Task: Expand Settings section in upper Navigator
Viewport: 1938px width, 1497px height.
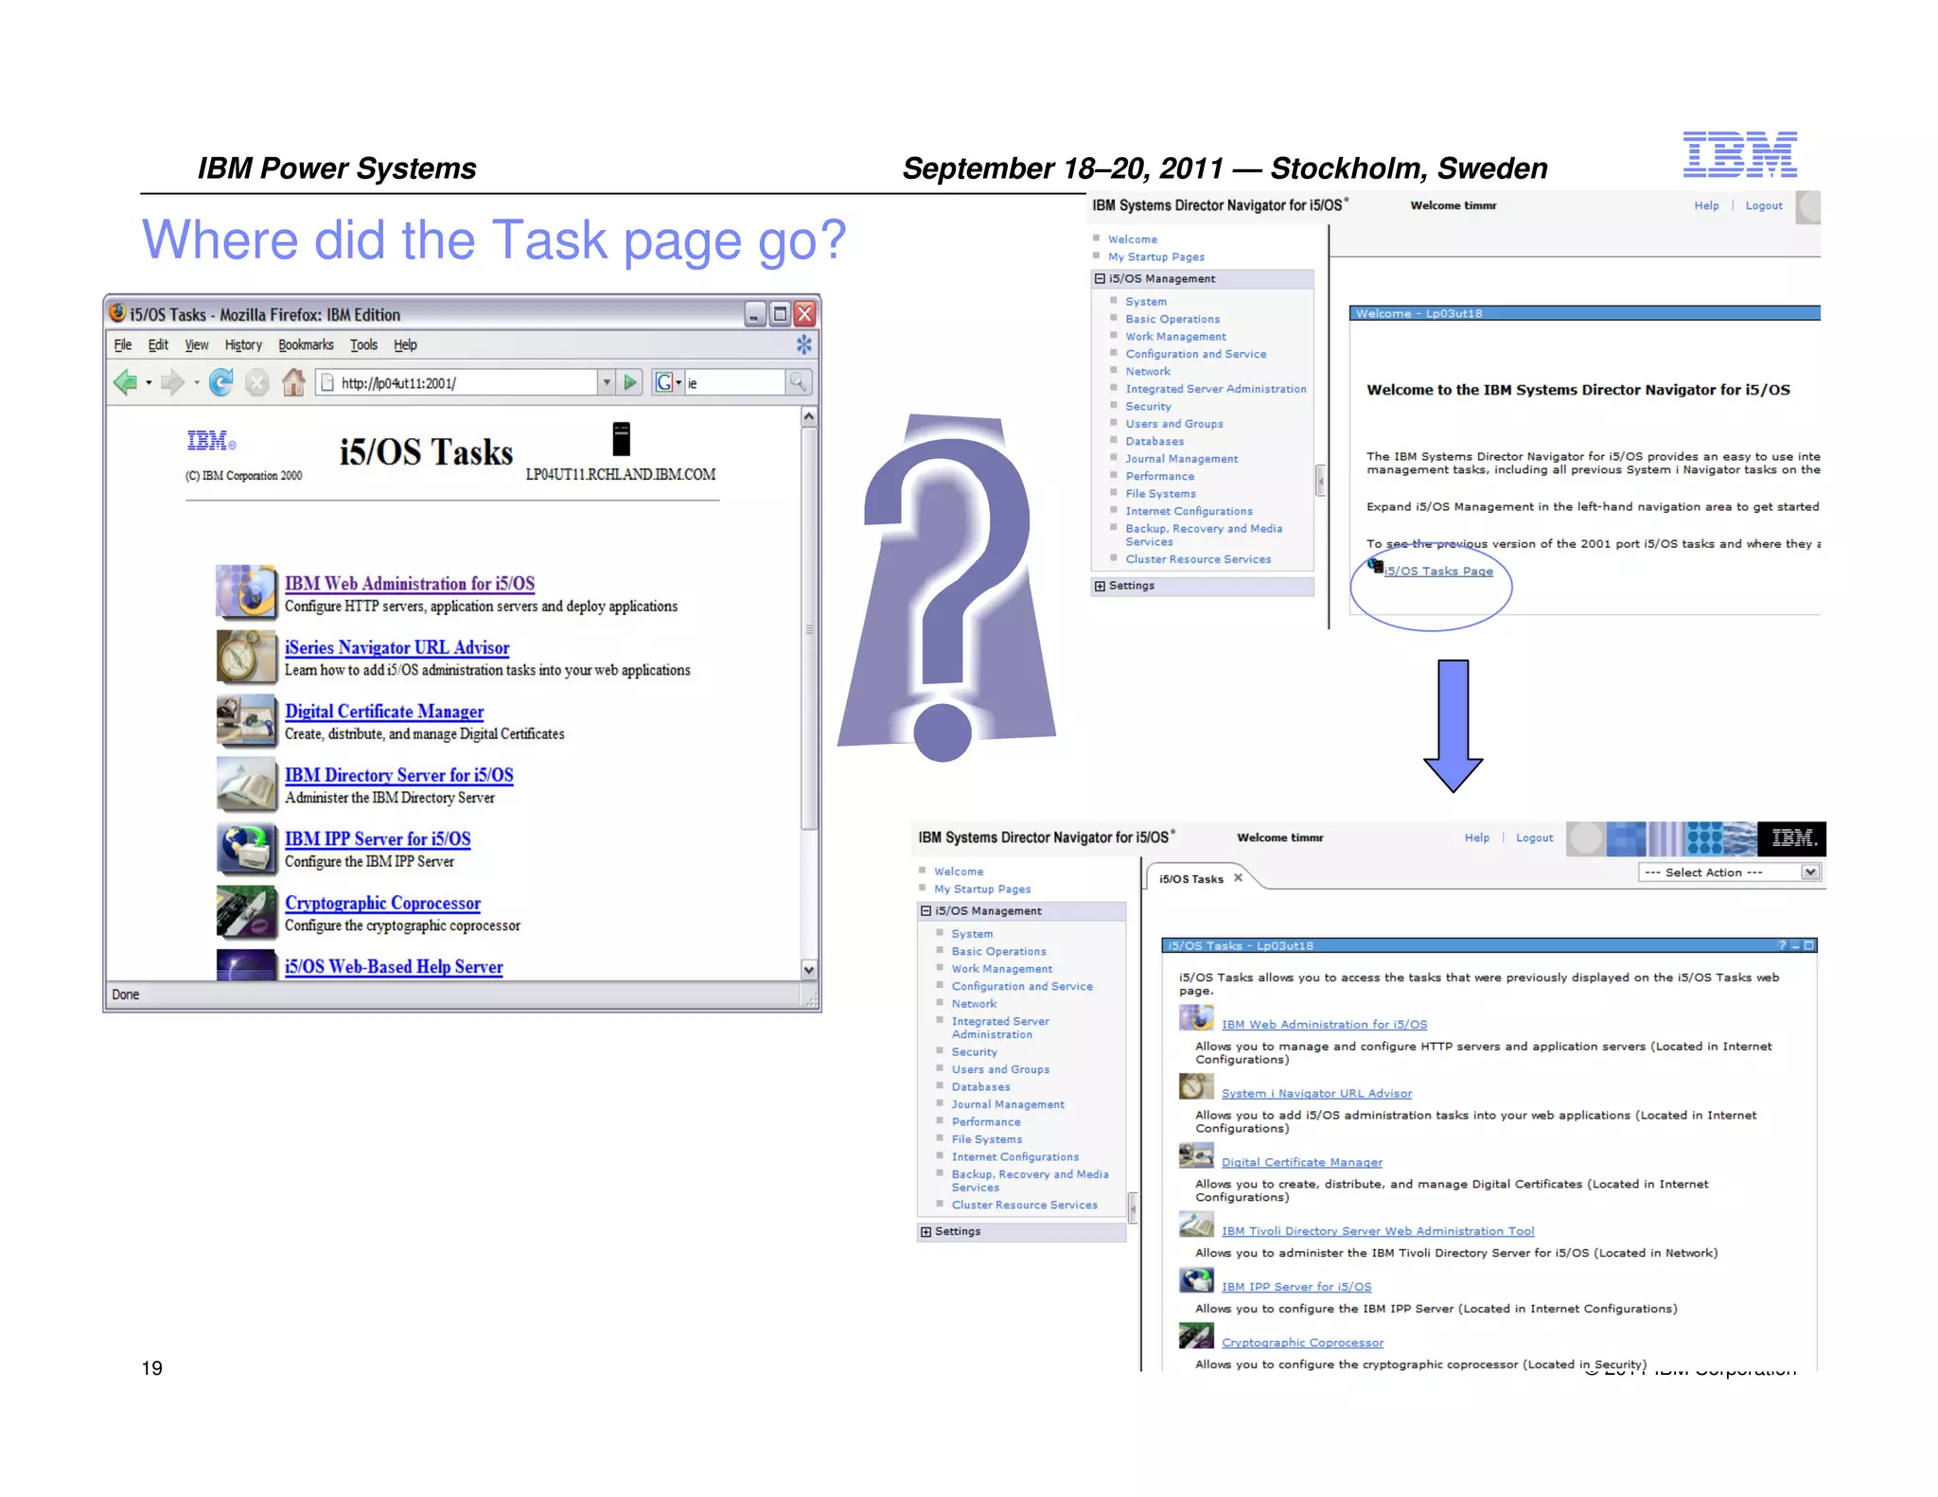Action: click(1100, 586)
